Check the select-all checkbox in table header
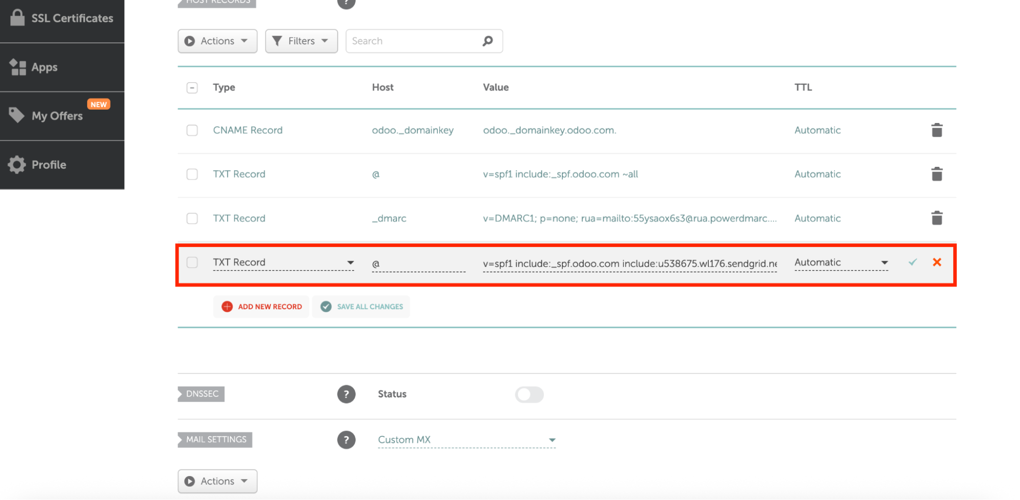The height and width of the screenshot is (500, 1020). click(192, 87)
